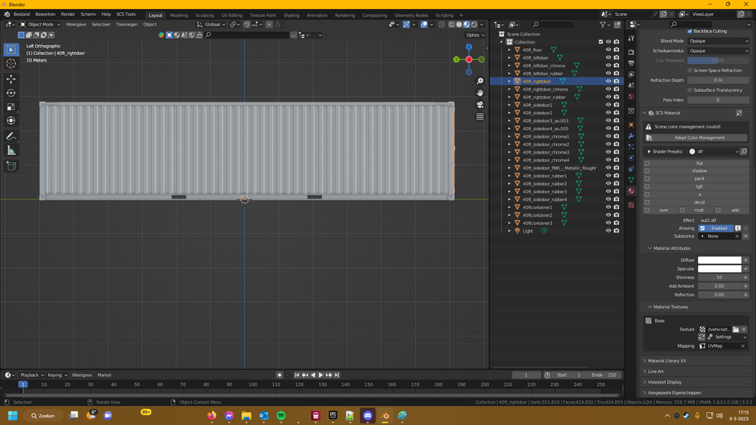The width and height of the screenshot is (756, 425).
Task: Open the Shader Presets dif dropdown
Action: tap(714, 152)
